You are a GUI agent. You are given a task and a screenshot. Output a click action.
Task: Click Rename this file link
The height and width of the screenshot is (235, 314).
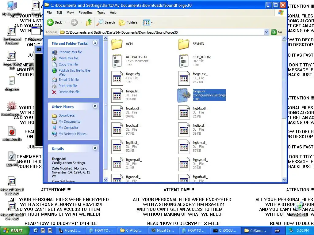[x=70, y=52]
